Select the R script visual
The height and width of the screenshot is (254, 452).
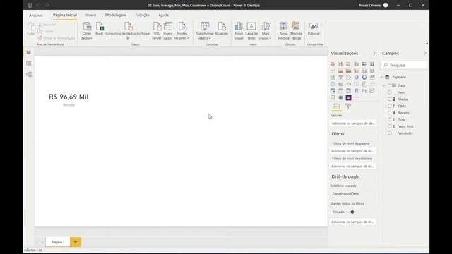pyautogui.click(x=356, y=91)
